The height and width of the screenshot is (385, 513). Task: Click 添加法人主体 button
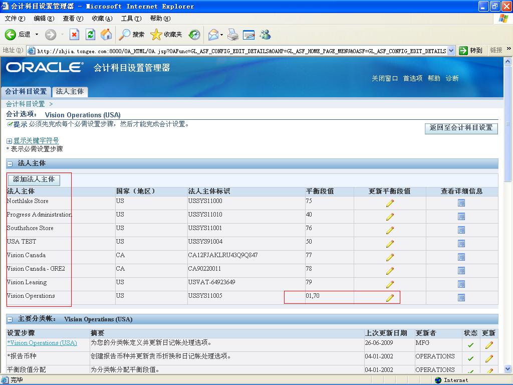point(34,179)
